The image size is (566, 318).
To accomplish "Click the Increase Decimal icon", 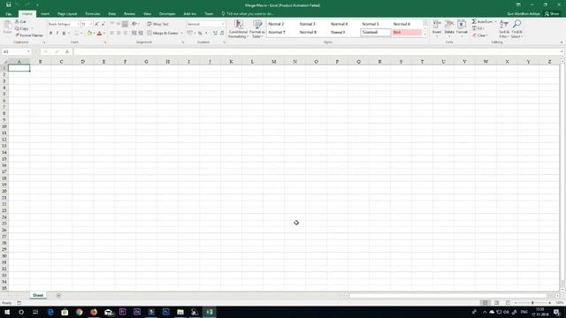I will [x=215, y=33].
